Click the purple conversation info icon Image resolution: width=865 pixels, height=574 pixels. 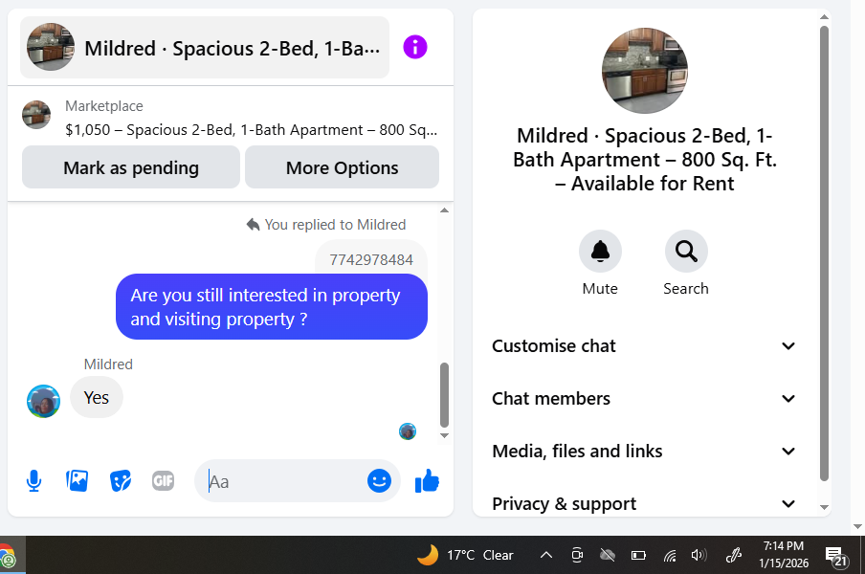(415, 47)
